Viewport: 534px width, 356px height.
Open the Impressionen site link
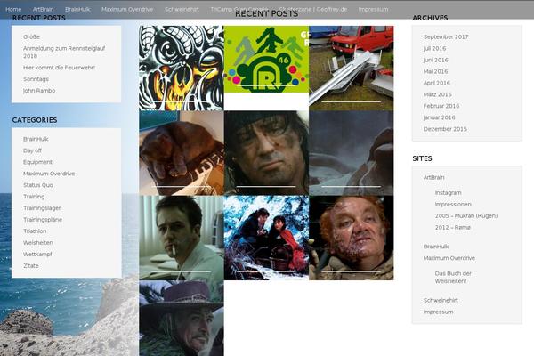tap(453, 205)
